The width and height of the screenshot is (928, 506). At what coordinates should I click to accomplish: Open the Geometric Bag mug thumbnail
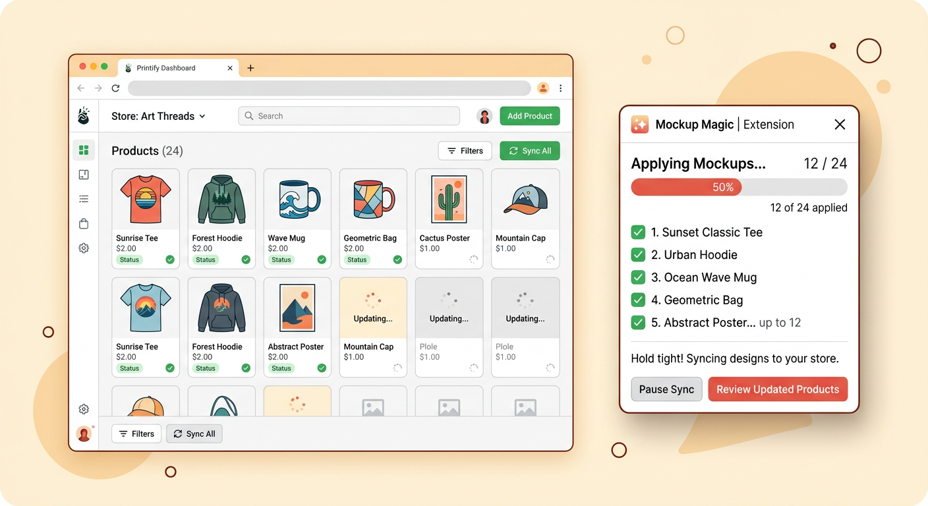click(x=373, y=199)
